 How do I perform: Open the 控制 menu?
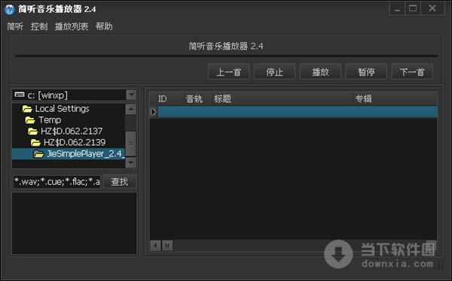[x=39, y=26]
